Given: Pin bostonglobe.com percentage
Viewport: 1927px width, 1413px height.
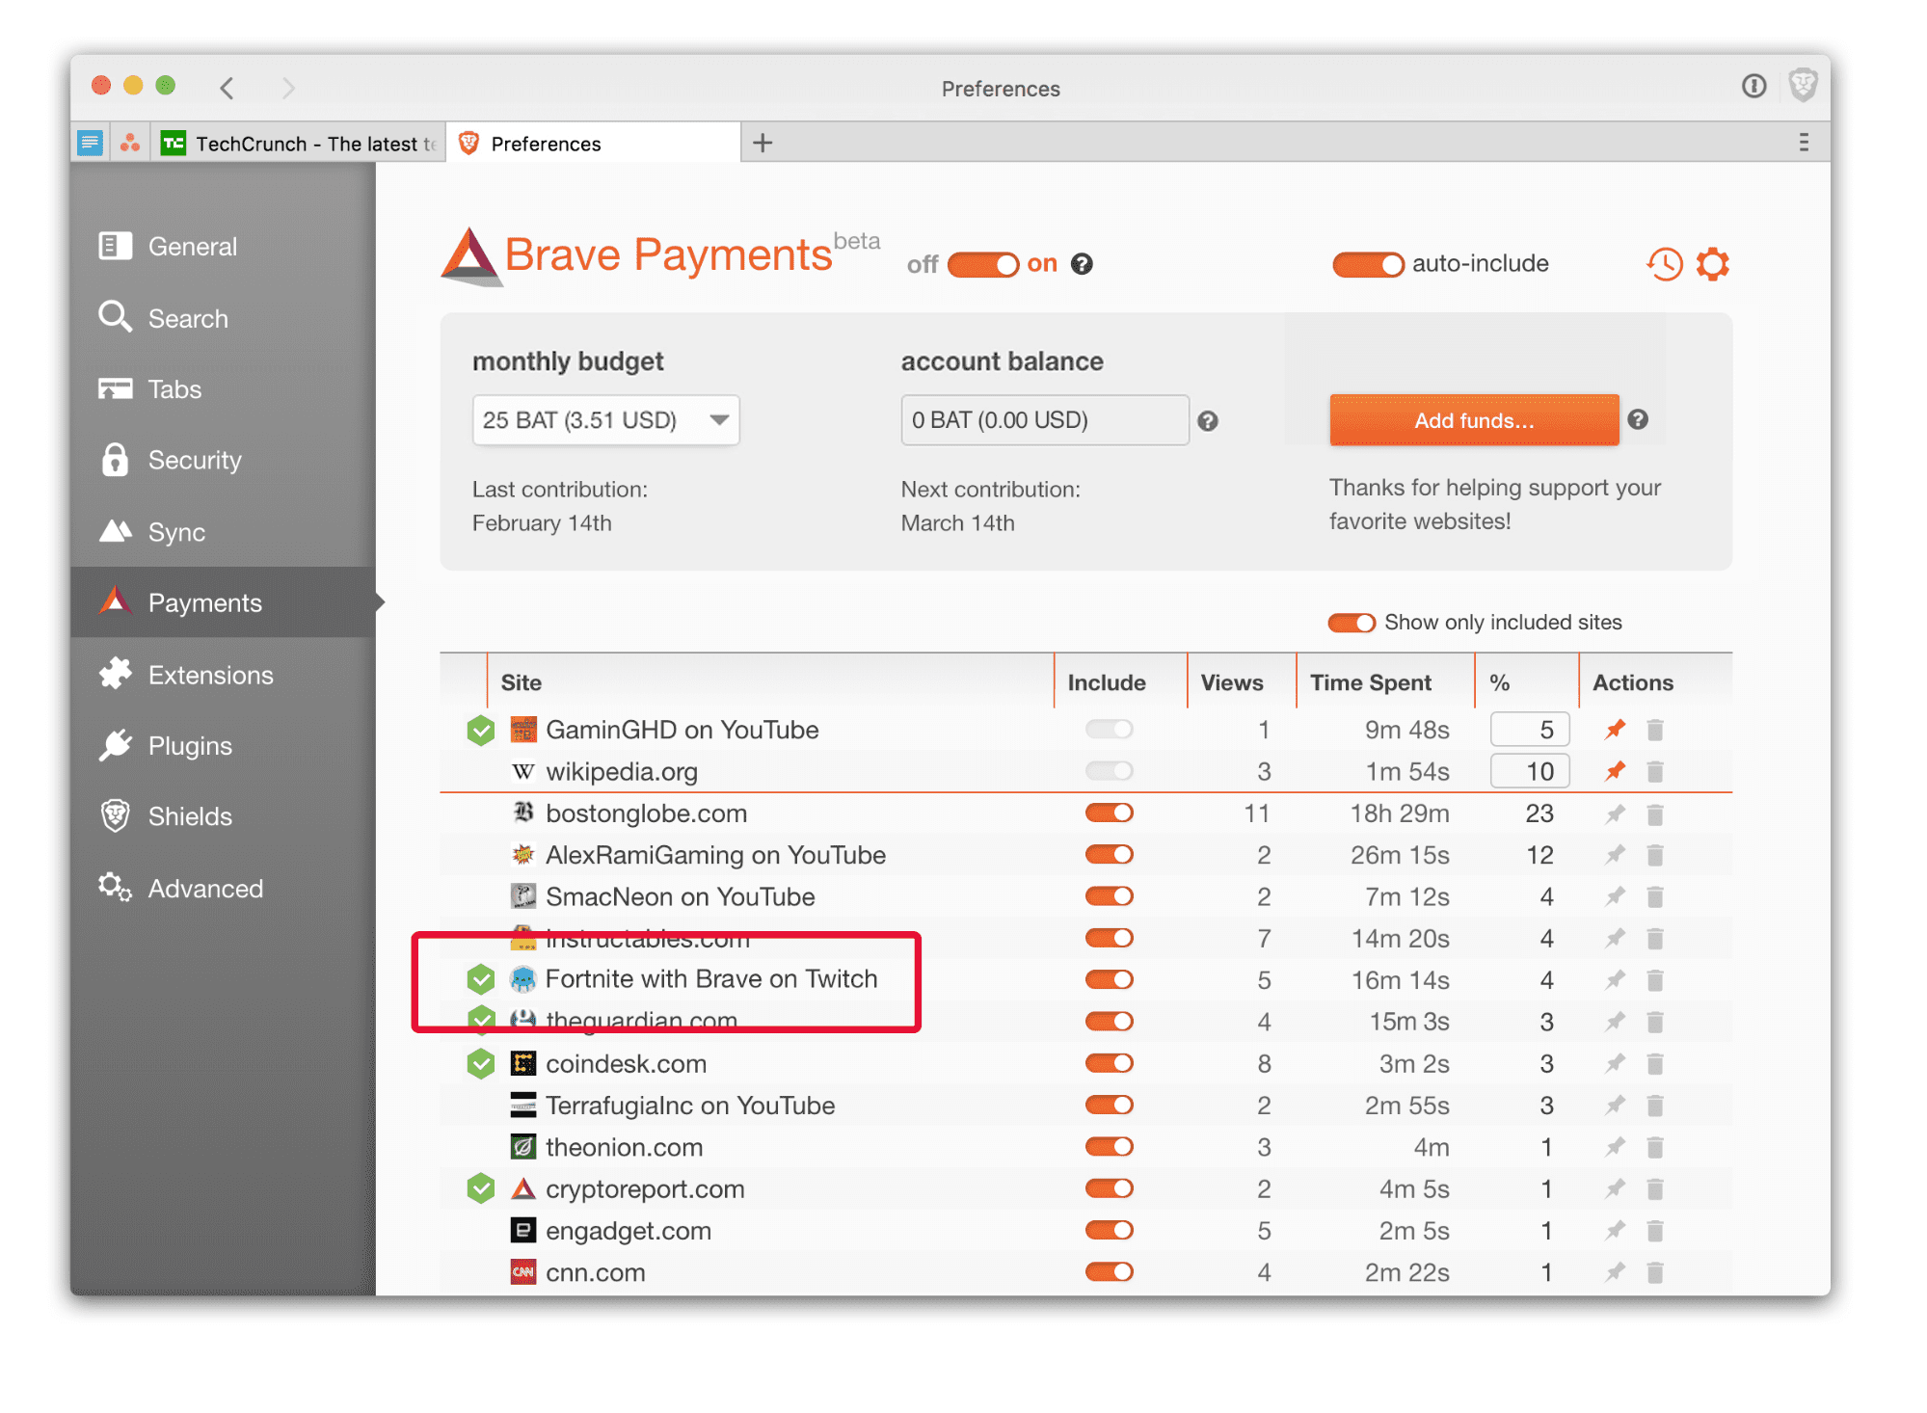Looking at the screenshot, I should tap(1616, 814).
